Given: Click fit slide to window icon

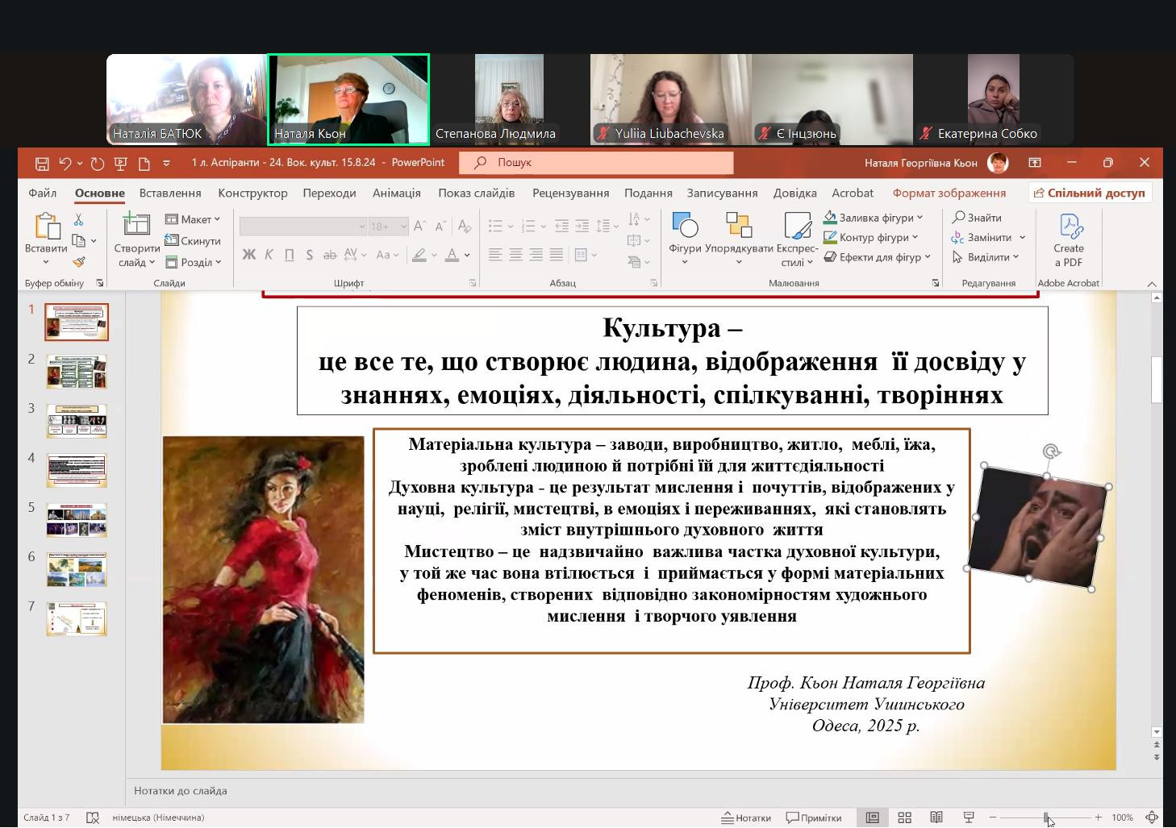Looking at the screenshot, I should pyautogui.click(x=1153, y=818).
